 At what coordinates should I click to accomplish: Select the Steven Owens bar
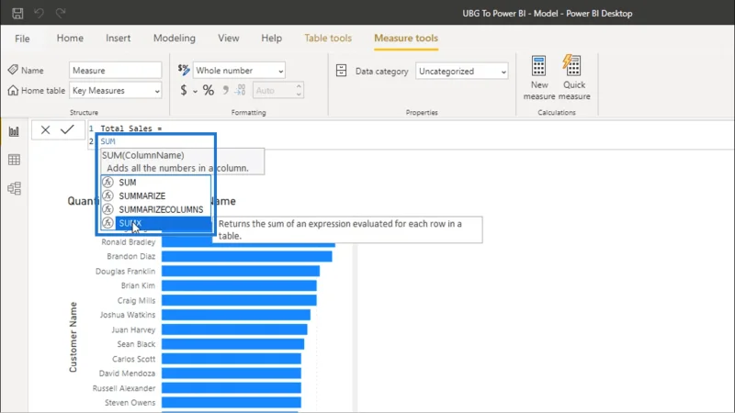point(232,403)
